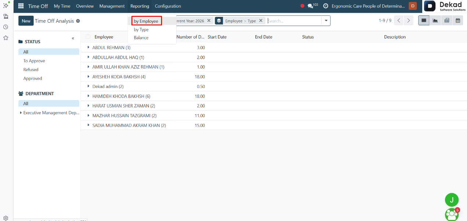Expand the MAZHAR HUSSAIN TAZGRAMI (2) group

click(x=88, y=115)
